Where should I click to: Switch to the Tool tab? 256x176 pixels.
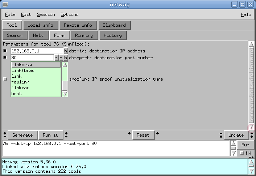click(x=12, y=25)
